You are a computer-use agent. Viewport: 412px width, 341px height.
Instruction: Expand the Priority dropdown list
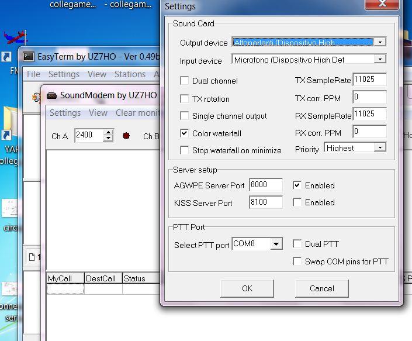click(x=380, y=148)
